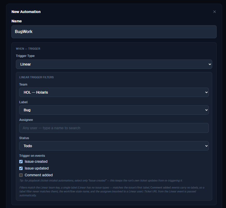Click the New Automation dialog title

(x=26, y=12)
